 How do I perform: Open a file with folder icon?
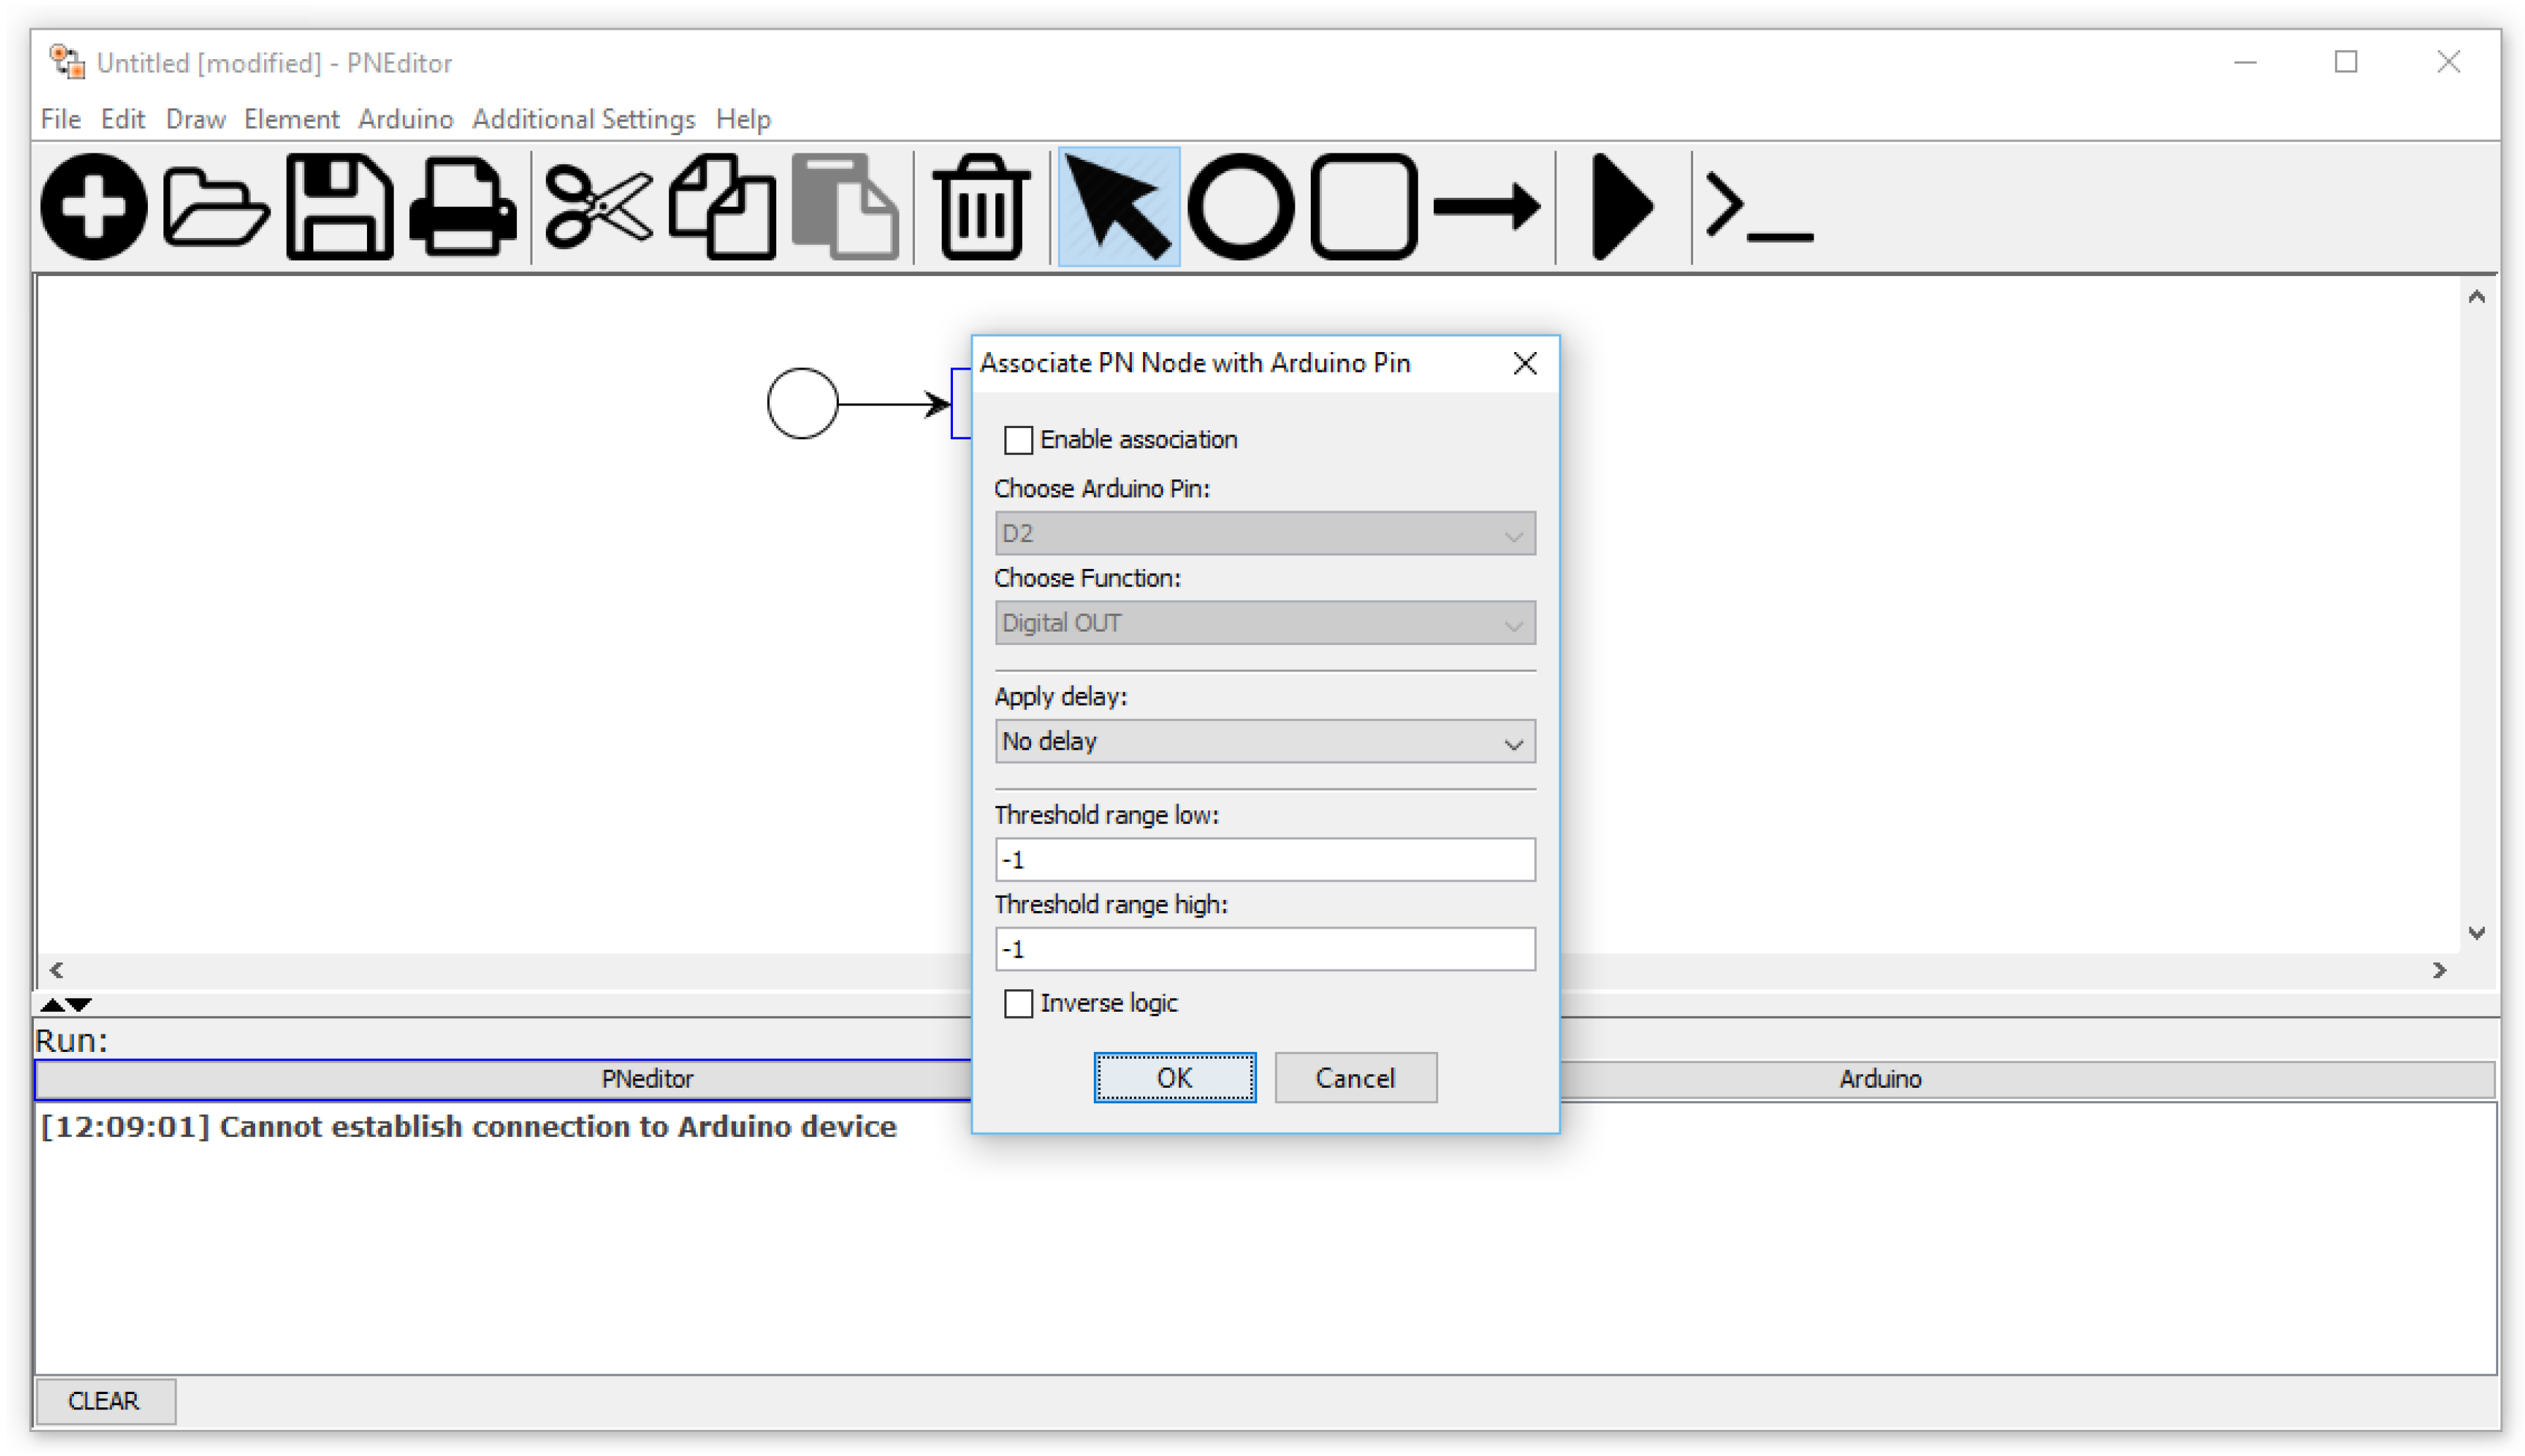(x=215, y=207)
